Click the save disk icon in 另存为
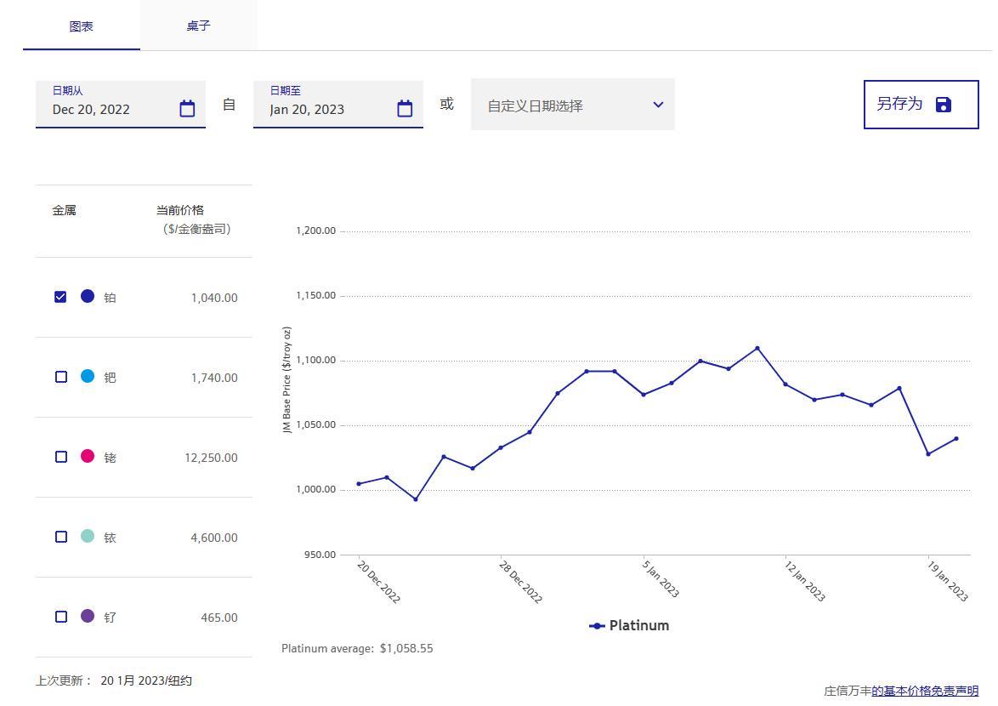This screenshot has width=998, height=706. 943,105
